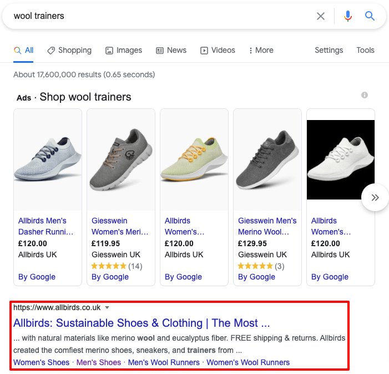389x374 pixels.
Task: Open the dark grey Giesswein Men's shoe image
Action: coord(267,159)
